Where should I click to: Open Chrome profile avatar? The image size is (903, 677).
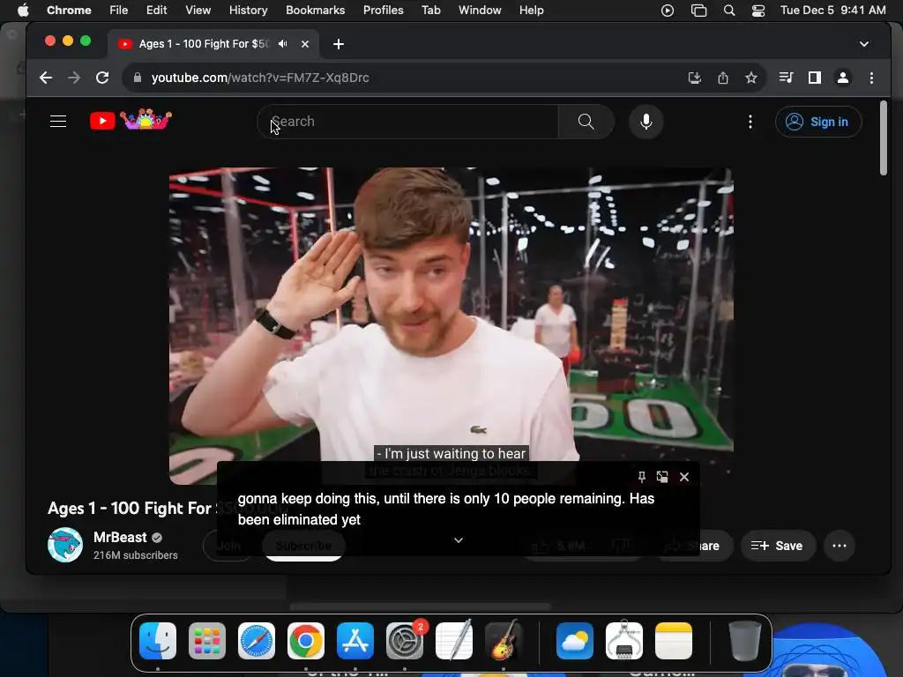842,78
